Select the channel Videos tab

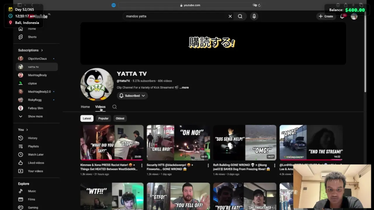click(100, 107)
